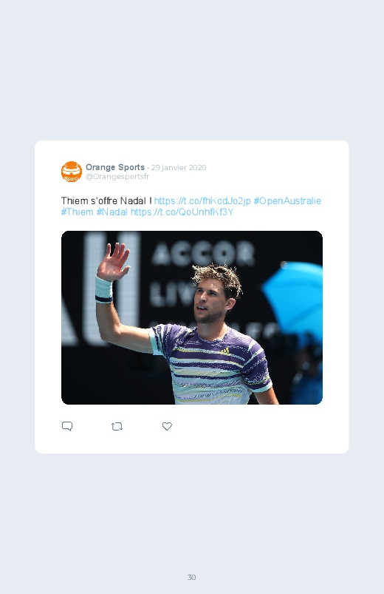Open the Orange Sports account name

pos(115,167)
